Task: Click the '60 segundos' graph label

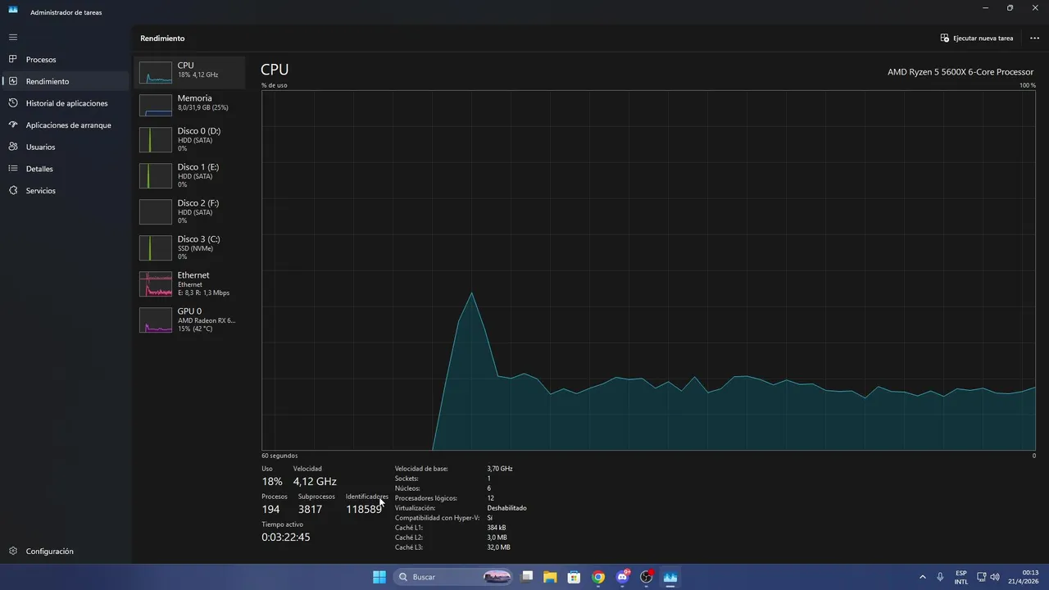Action: 279,456
